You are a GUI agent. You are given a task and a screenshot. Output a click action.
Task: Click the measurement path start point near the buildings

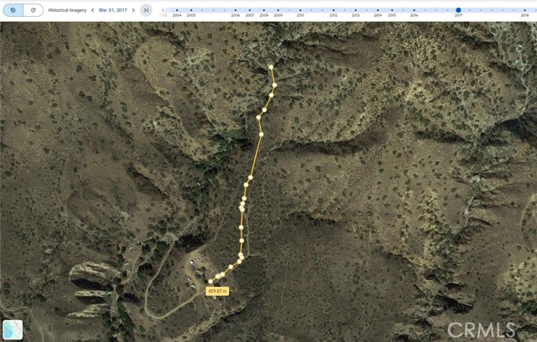pyautogui.click(x=211, y=282)
